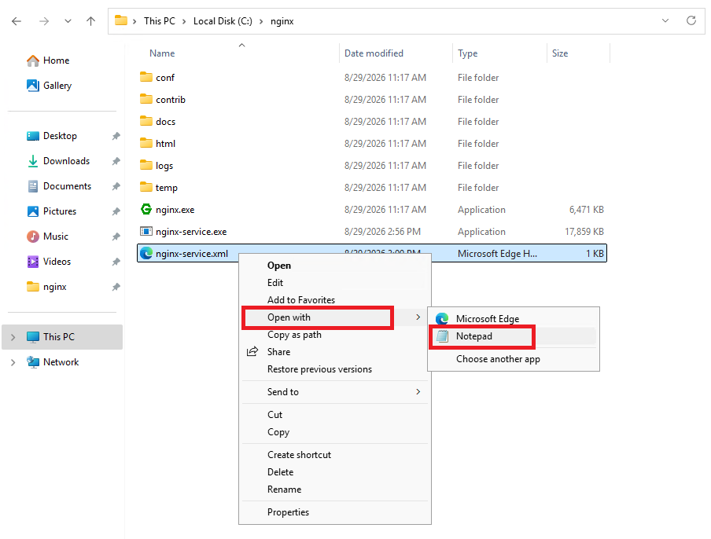Sort files by Name column header
This screenshot has height=539, width=711.
click(162, 53)
